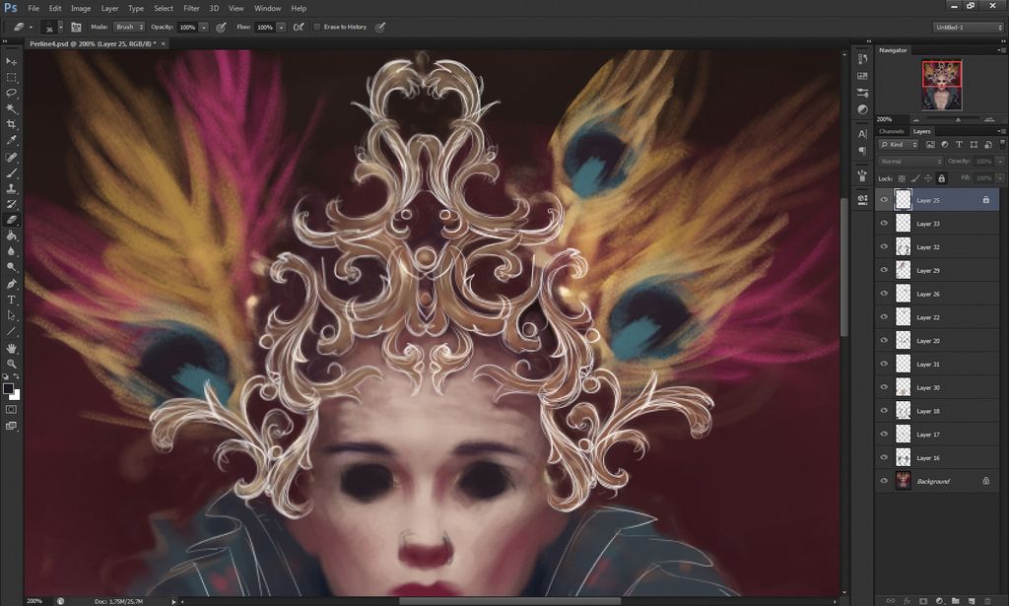Click the foreground color swatch
1009x606 pixels.
[x=9, y=387]
